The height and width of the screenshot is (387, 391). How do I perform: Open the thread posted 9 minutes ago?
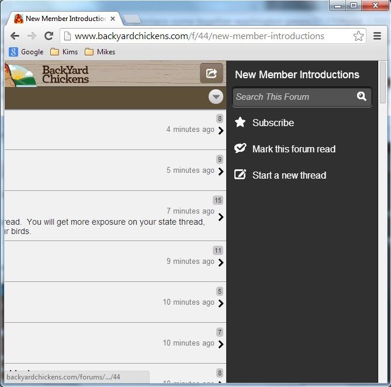(x=220, y=263)
